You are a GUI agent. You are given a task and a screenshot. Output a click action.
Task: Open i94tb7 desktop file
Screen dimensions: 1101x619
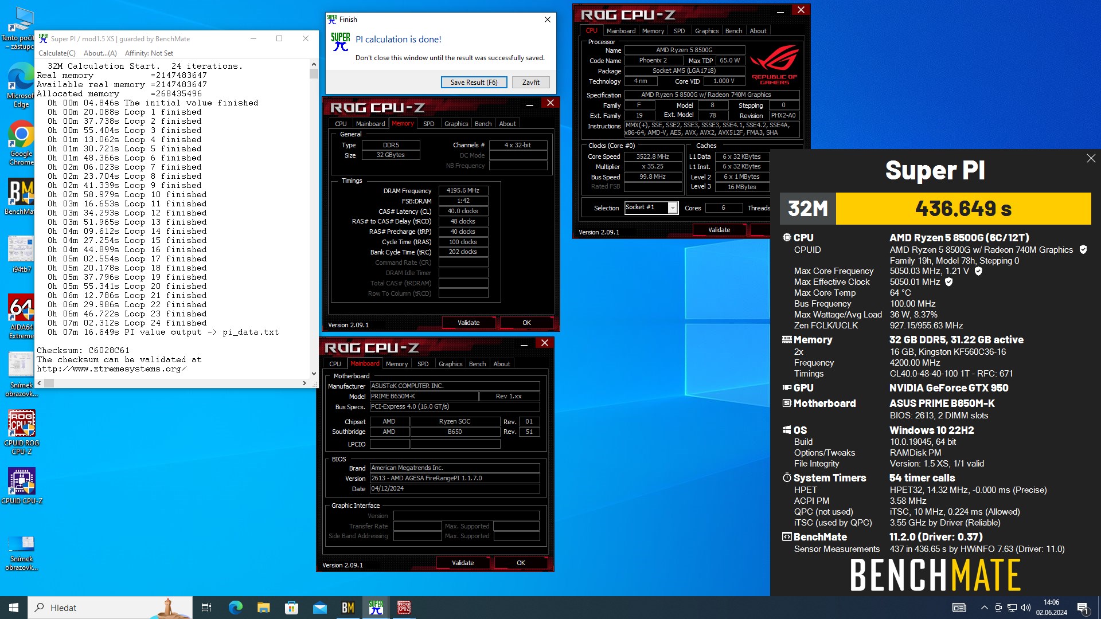pos(21,254)
